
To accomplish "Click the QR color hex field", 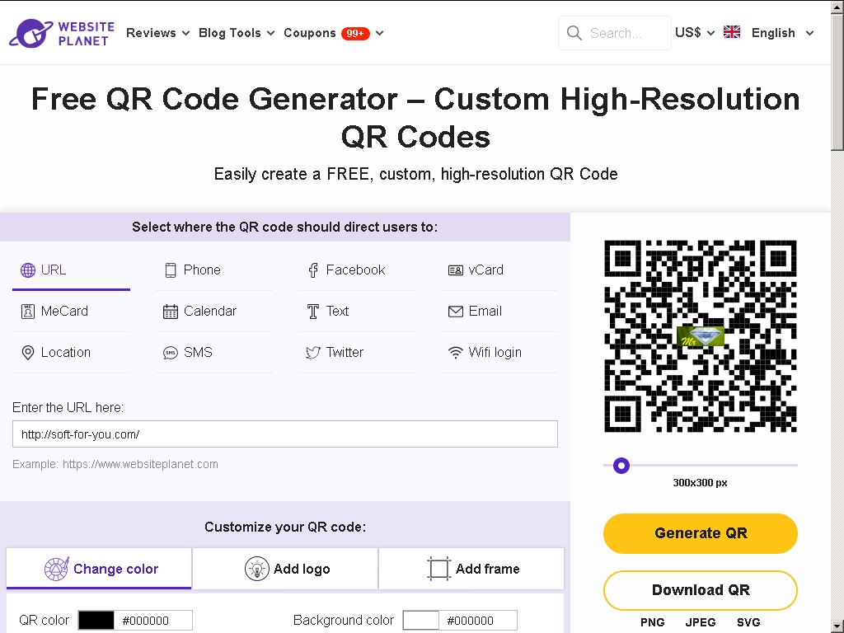I will [x=153, y=621].
